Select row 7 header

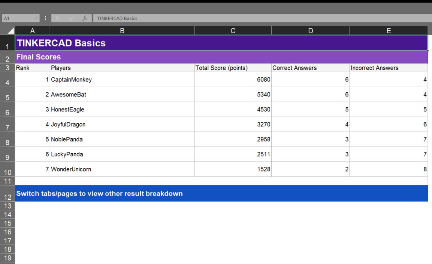point(7,125)
